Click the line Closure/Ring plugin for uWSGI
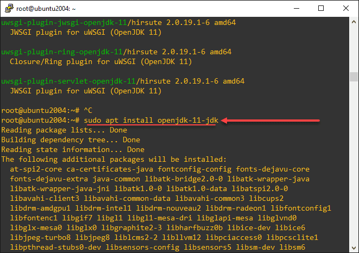 click(x=100, y=61)
